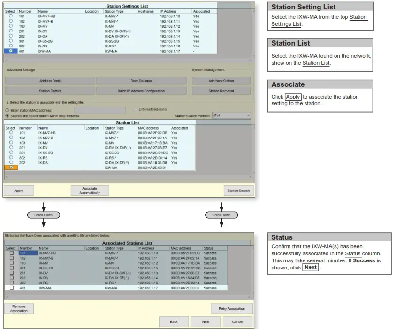Image resolution: width=396 pixels, height=329 pixels.
Task: Click IX-DV, IX-DVF(-*) type in Station List
Action: (x=118, y=148)
